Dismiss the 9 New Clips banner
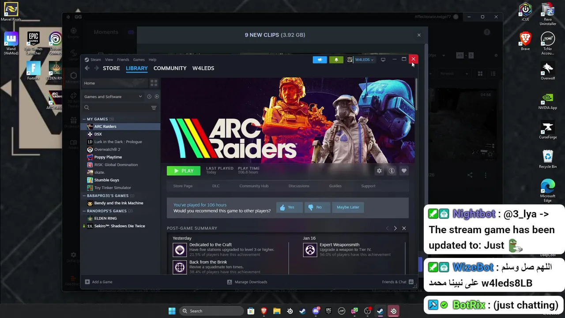The width and height of the screenshot is (565, 318). pos(419,35)
